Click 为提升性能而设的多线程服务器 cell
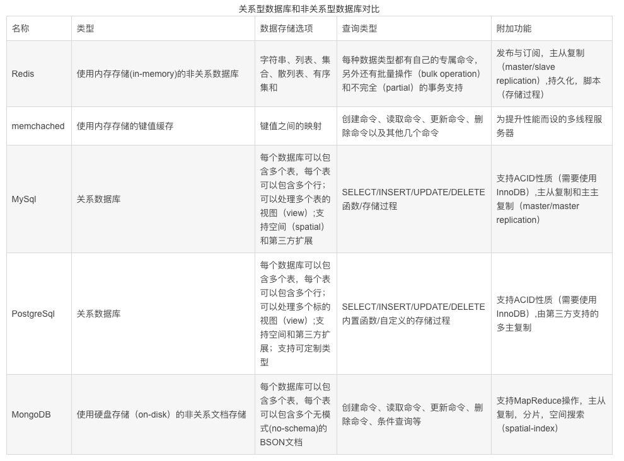Screen dimensions: 624x461 [552, 126]
